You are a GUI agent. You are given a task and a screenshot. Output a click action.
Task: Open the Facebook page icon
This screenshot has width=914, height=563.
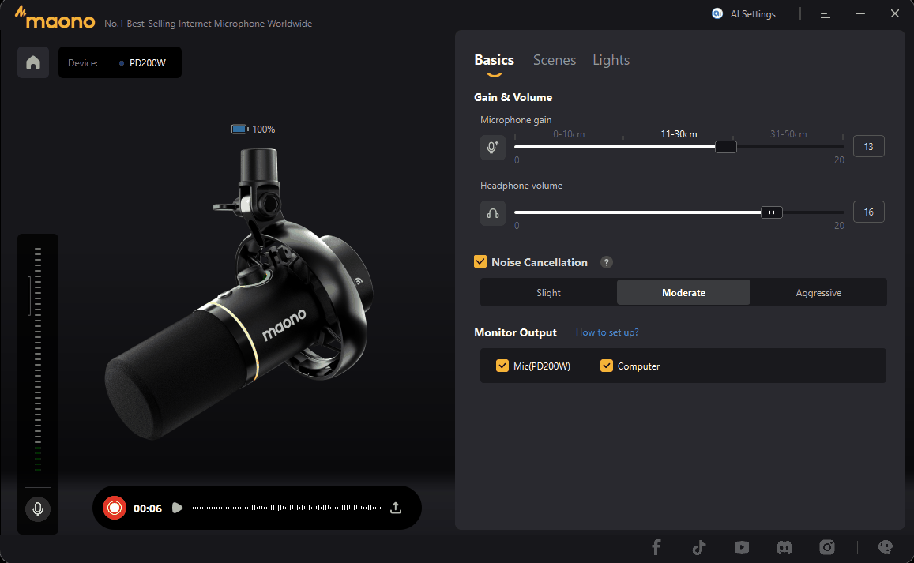(656, 547)
